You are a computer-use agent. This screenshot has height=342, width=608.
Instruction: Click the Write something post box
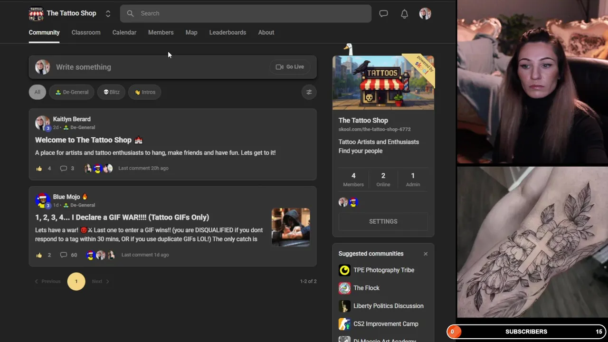tap(173, 67)
